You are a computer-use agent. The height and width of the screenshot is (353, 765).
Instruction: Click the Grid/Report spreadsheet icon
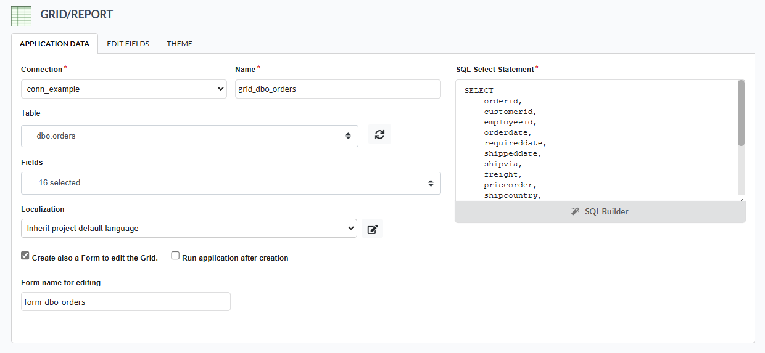[22, 15]
